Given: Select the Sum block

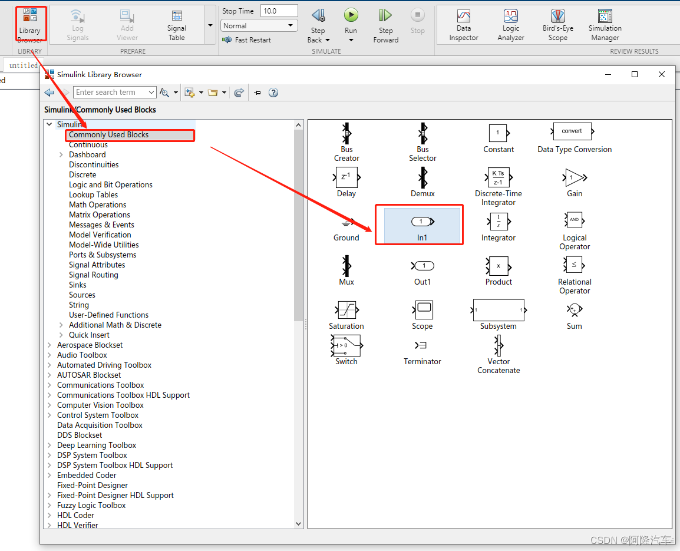Looking at the screenshot, I should [x=574, y=316].
